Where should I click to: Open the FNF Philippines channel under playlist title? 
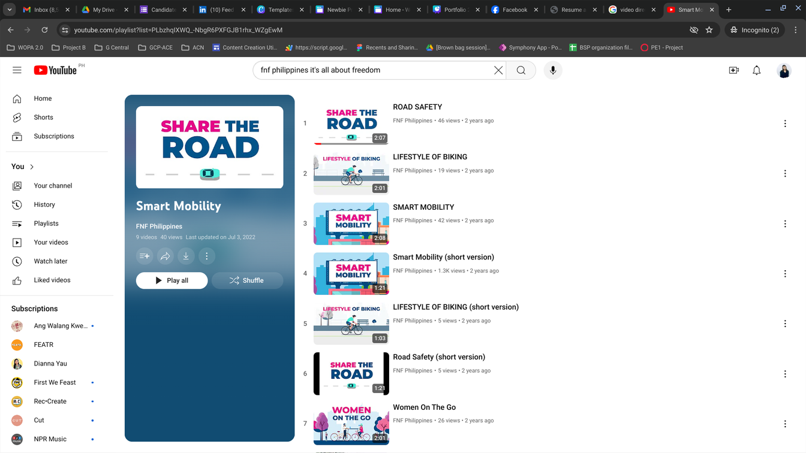159,226
